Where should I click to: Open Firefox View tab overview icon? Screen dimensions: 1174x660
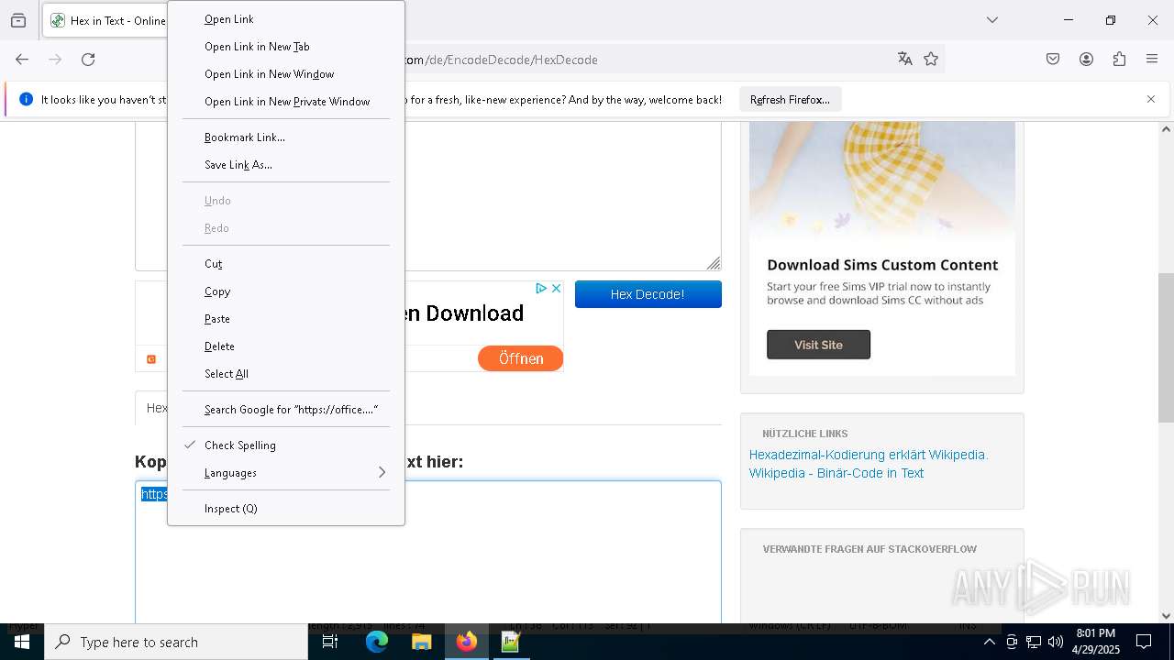(x=18, y=20)
